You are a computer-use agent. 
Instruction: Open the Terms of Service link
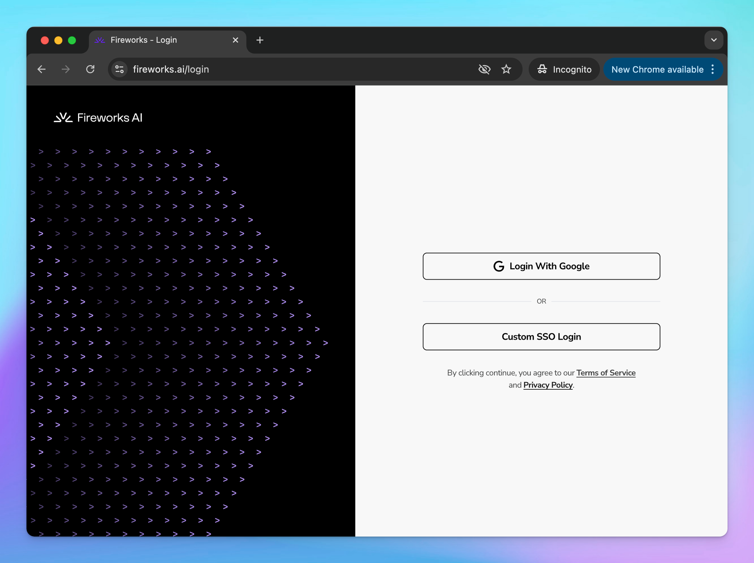(606, 373)
